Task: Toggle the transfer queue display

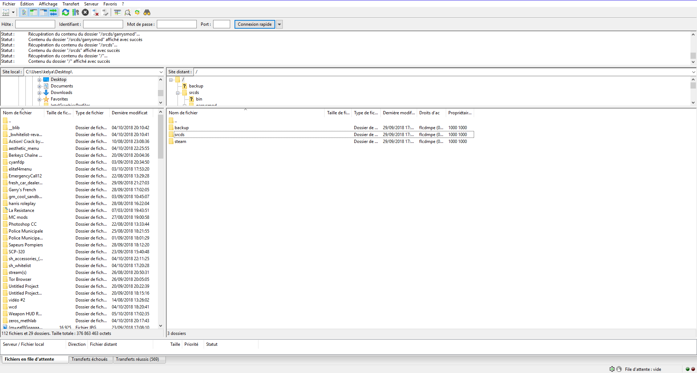Action: [x=53, y=12]
